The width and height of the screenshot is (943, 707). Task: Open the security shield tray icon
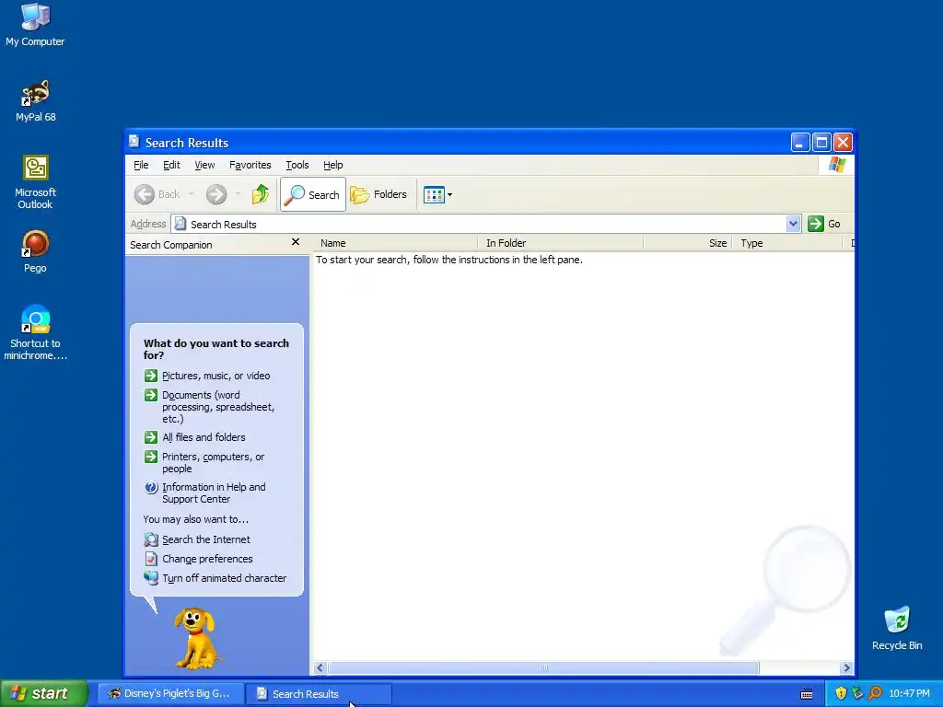[841, 693]
